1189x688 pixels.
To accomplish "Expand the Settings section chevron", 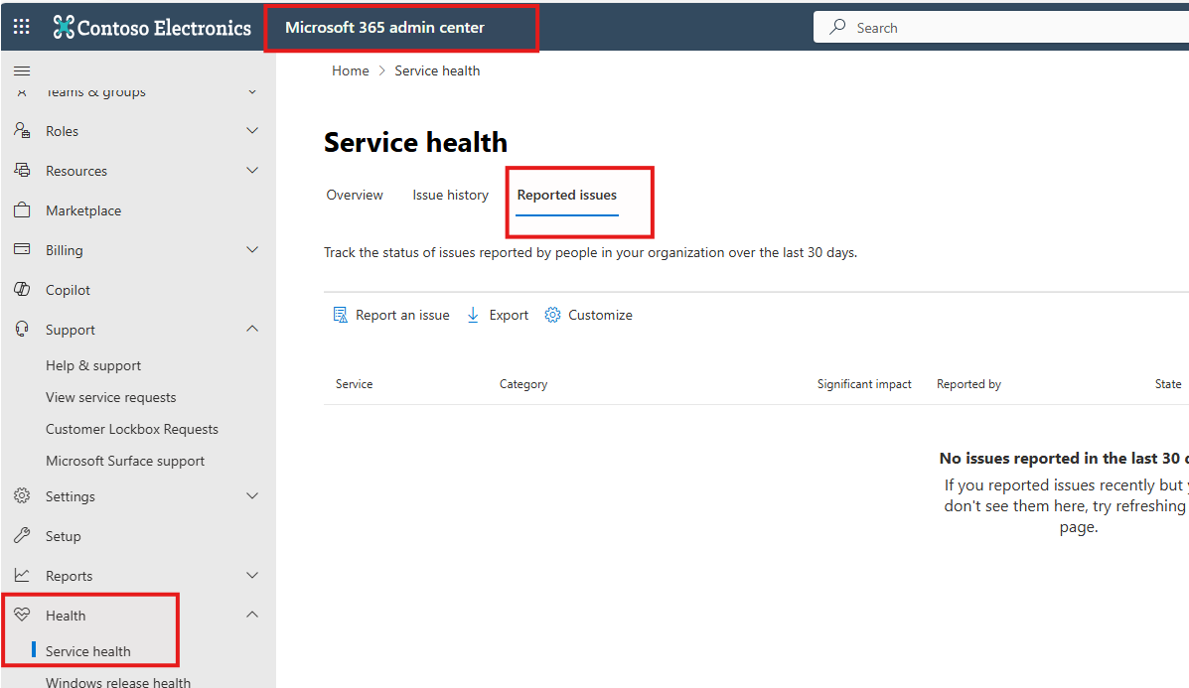I will pos(252,495).
